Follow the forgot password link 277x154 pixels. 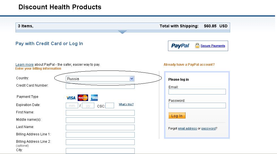(208, 128)
